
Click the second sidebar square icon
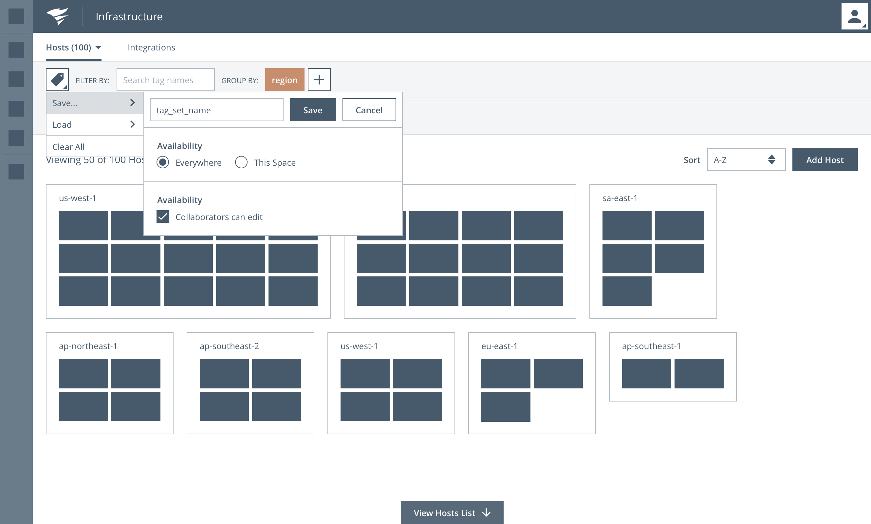[16, 49]
